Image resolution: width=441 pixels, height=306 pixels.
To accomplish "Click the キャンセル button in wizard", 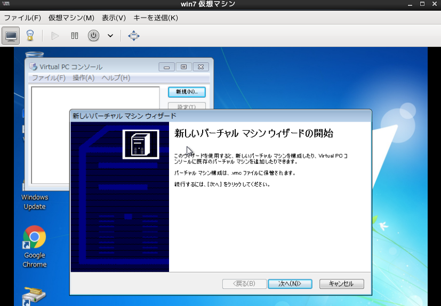I will click(x=341, y=284).
